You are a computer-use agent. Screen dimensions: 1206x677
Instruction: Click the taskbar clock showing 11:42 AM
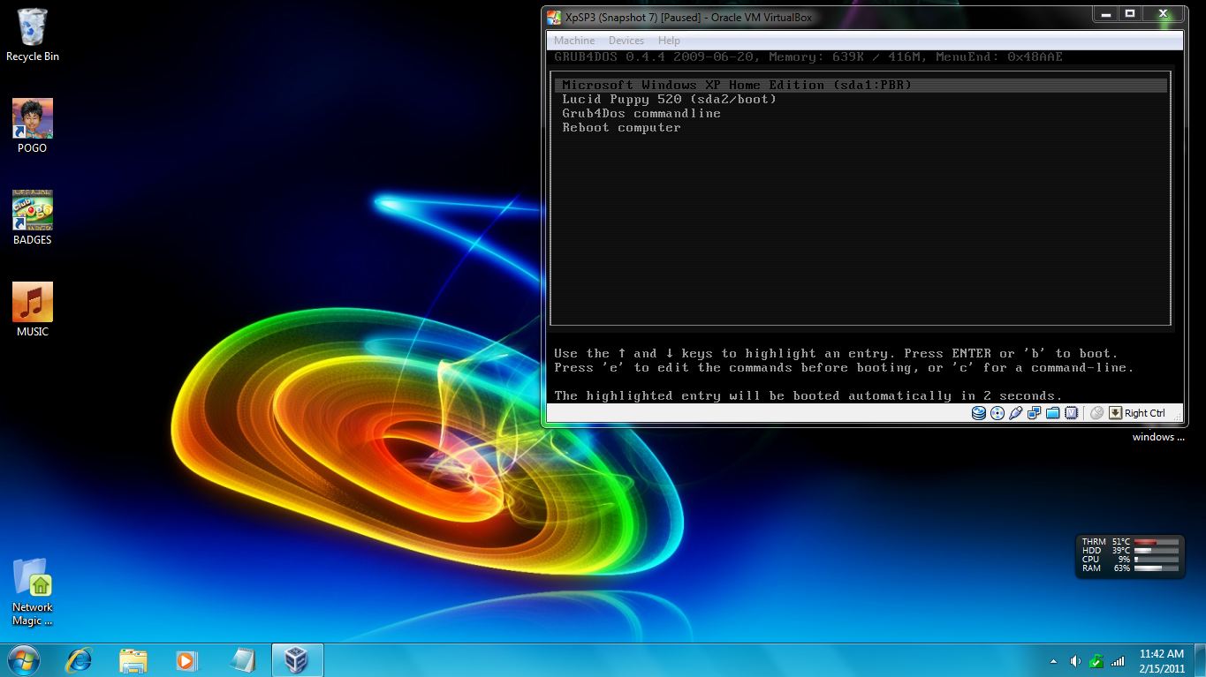tap(1161, 660)
